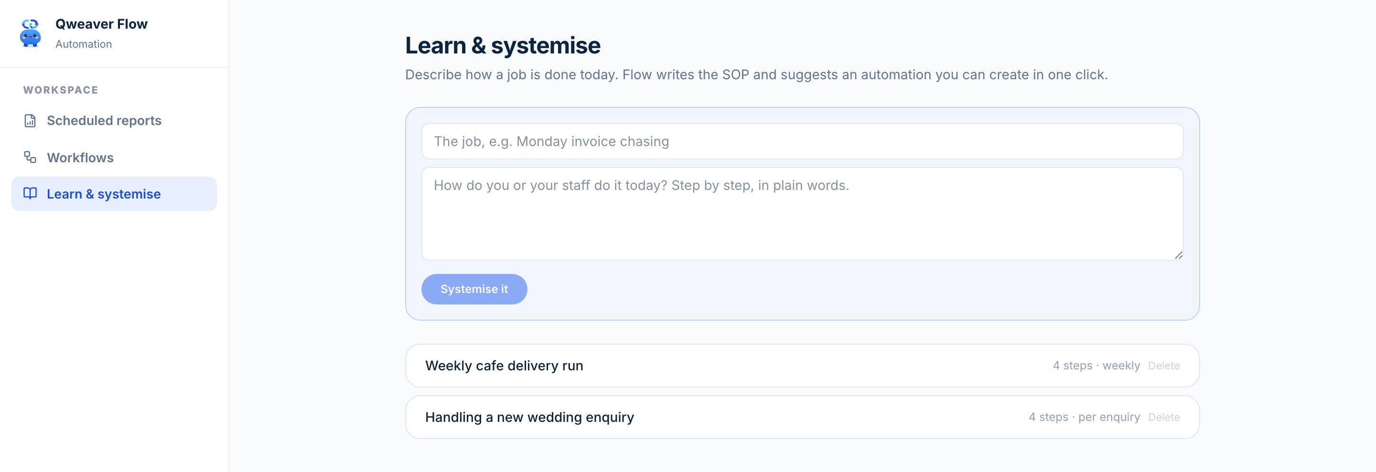Click the Scheduled reports document icon
Image resolution: width=1376 pixels, height=472 pixels.
click(30, 121)
